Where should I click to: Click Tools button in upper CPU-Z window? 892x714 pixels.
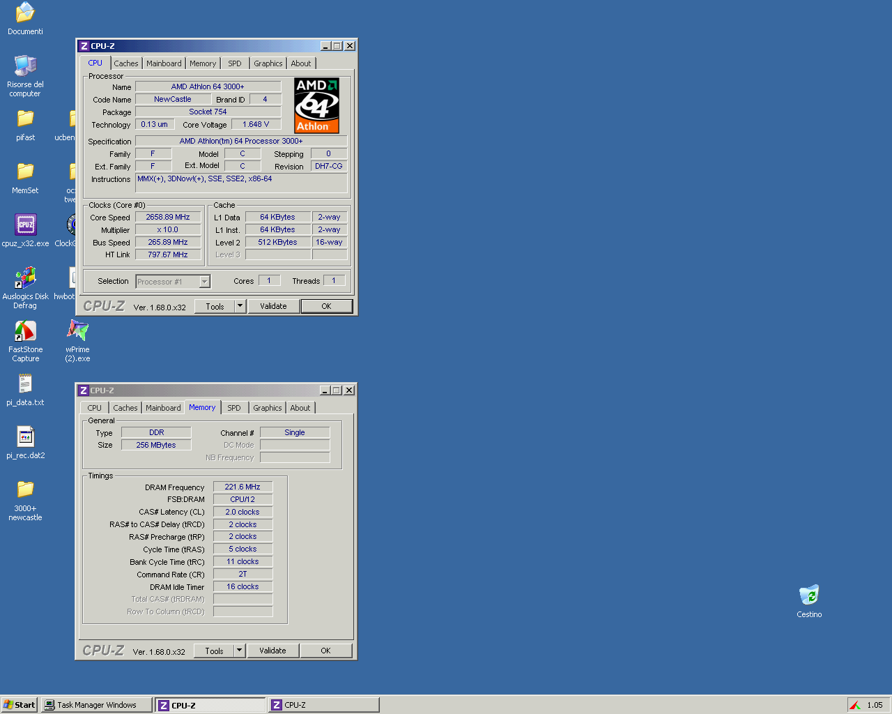(x=215, y=306)
